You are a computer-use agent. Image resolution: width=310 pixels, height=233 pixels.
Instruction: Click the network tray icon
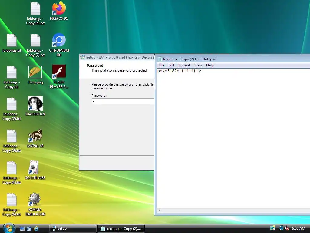(x=281, y=228)
